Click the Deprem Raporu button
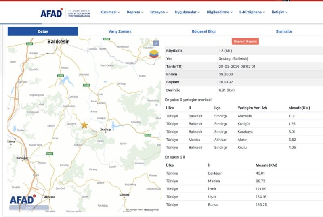Screen dimensions: 323x217 pos(245,42)
